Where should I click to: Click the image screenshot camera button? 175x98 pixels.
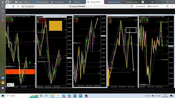click(x=9, y=85)
